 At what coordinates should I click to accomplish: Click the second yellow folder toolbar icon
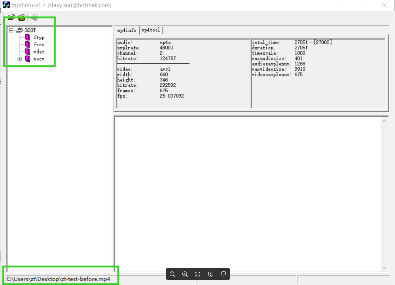pyautogui.click(x=21, y=18)
